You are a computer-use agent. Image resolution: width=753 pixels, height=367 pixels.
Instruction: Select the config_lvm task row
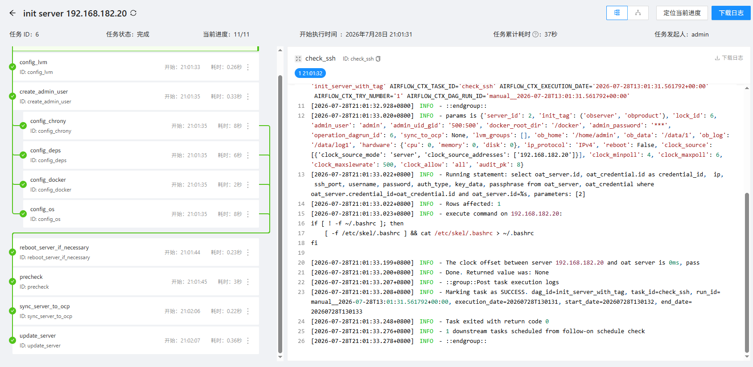point(136,67)
